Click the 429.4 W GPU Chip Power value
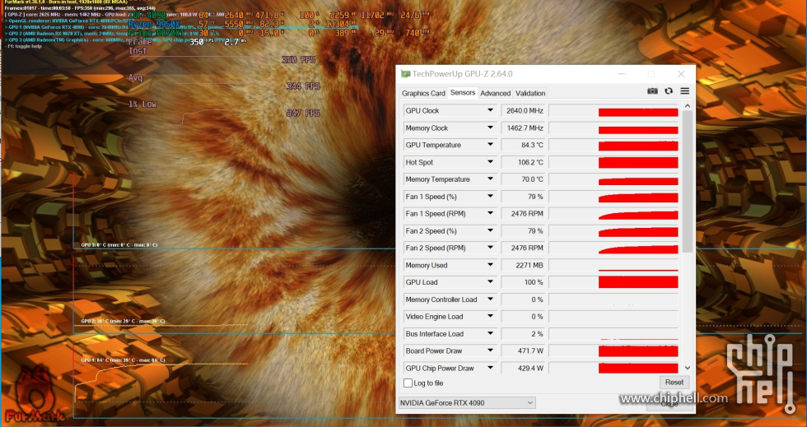 click(x=524, y=368)
